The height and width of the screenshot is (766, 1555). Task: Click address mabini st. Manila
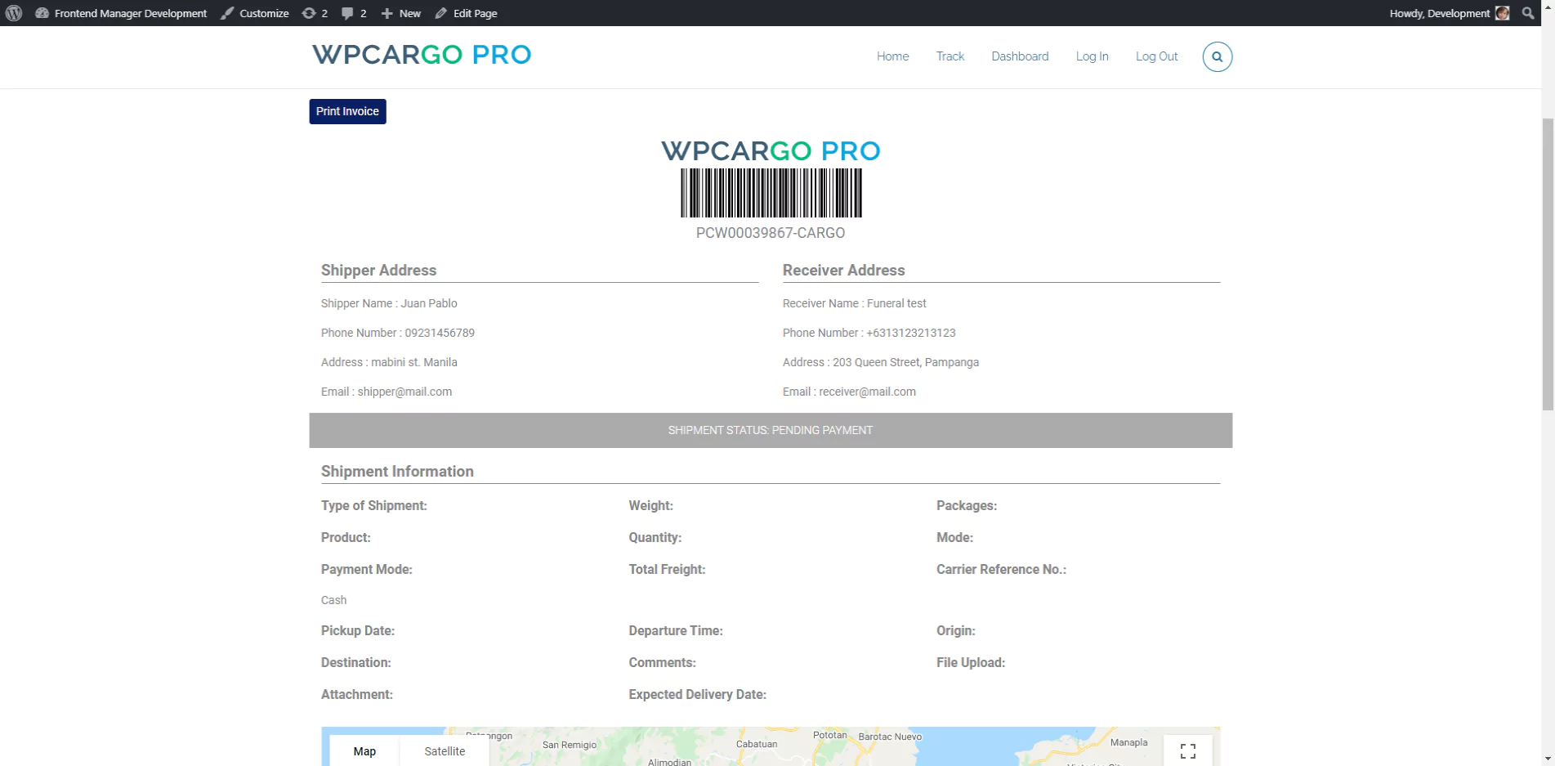[x=414, y=362]
